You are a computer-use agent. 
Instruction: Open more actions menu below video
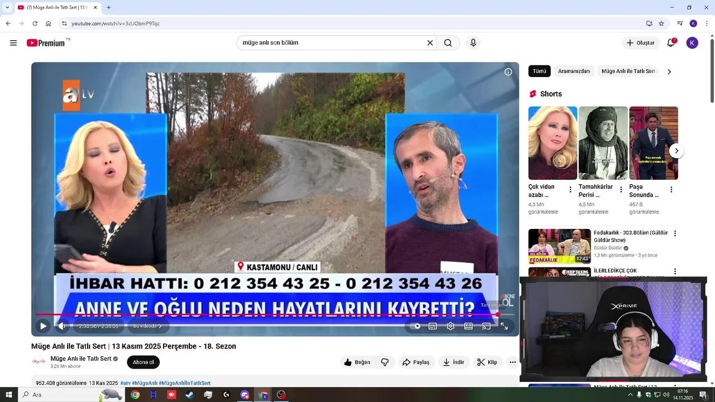coord(512,362)
